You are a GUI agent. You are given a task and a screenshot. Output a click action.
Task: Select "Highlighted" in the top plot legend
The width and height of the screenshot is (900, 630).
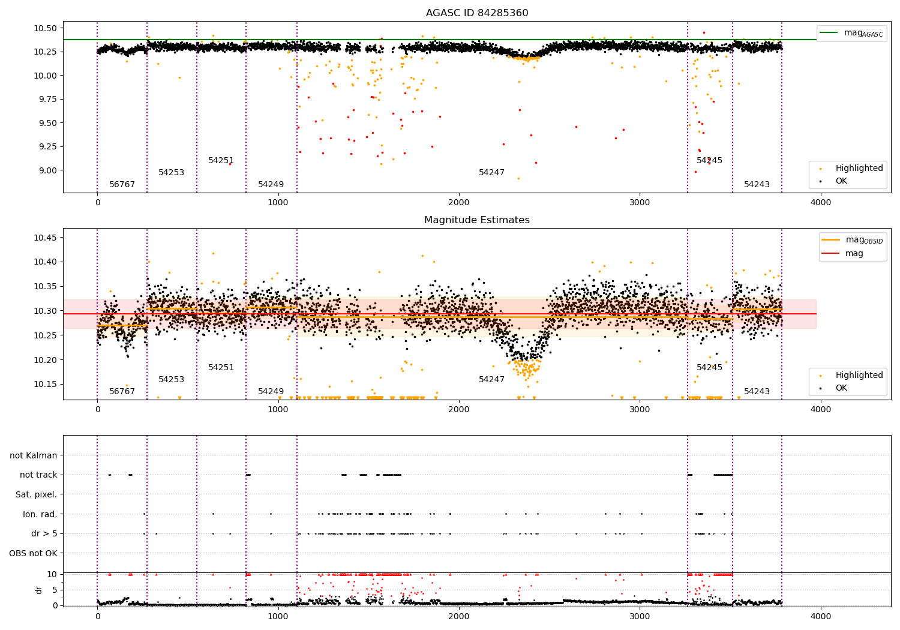[859, 169]
